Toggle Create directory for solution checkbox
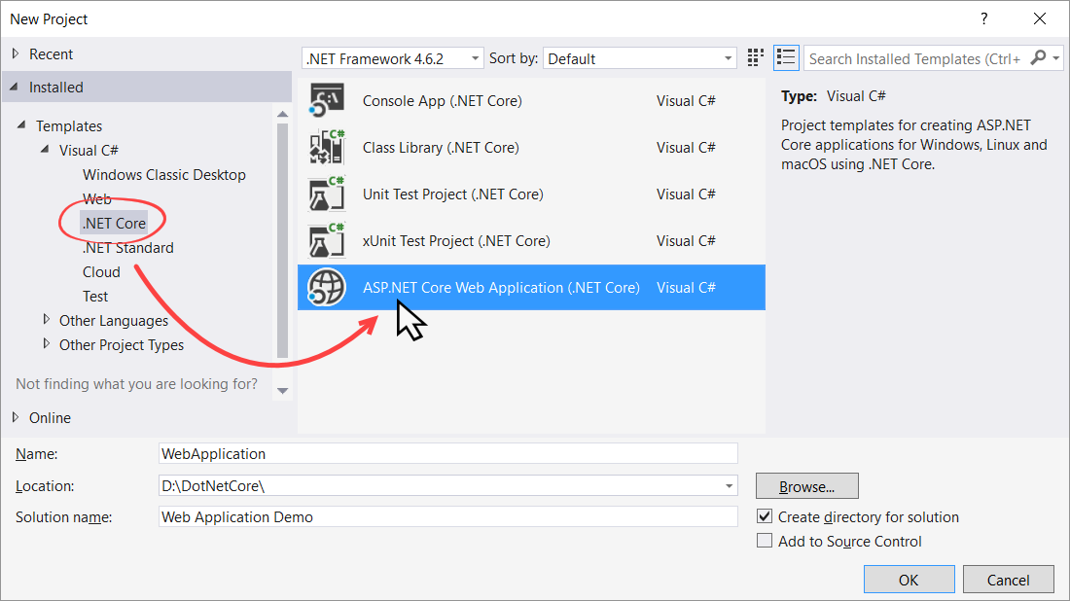 (765, 516)
